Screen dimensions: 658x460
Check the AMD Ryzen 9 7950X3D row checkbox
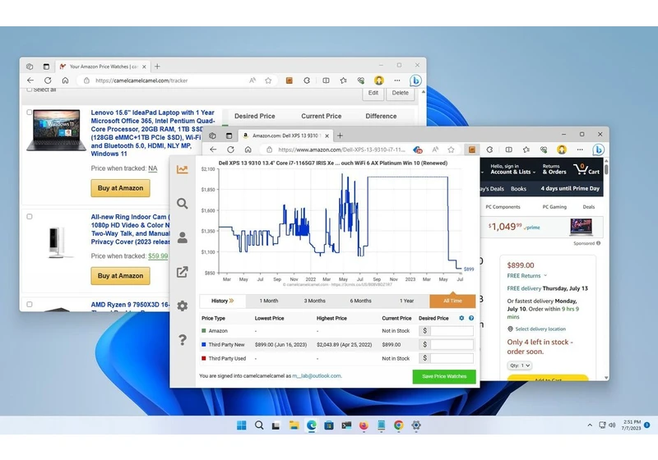(30, 305)
